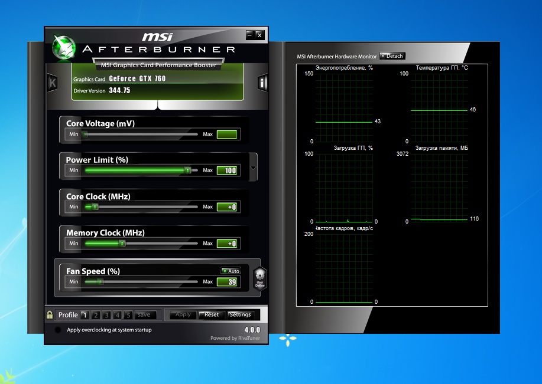This screenshot has width=542, height=384.
Task: Select profile slot 5
Action: pos(128,315)
